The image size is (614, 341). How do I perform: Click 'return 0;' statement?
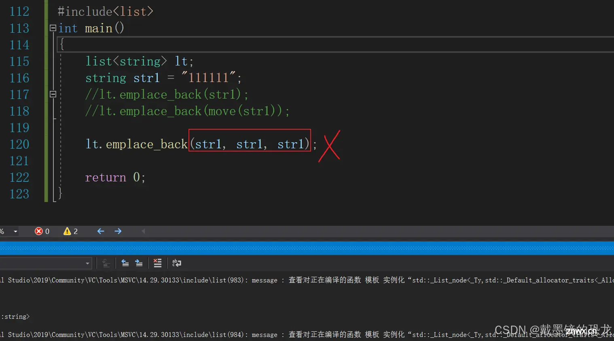coord(115,177)
